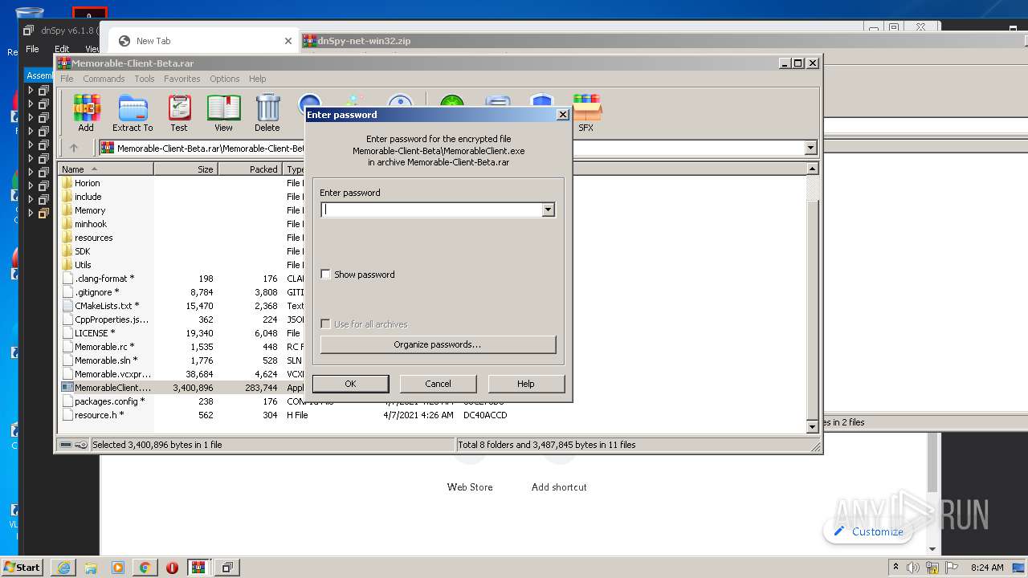Screen dimensions: 1028x578
Task: Select the Memory folder icon
Action: tap(67, 210)
